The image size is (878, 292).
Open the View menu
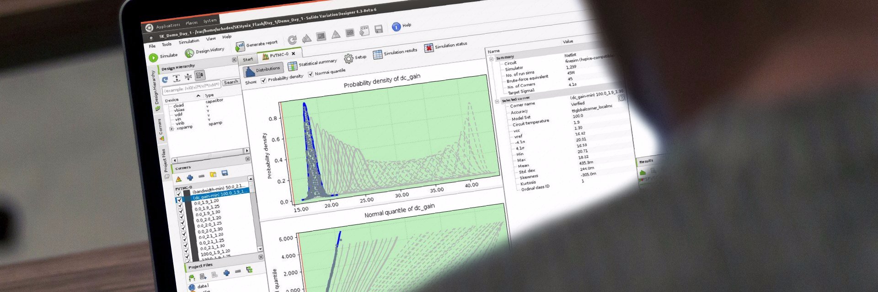point(211,39)
